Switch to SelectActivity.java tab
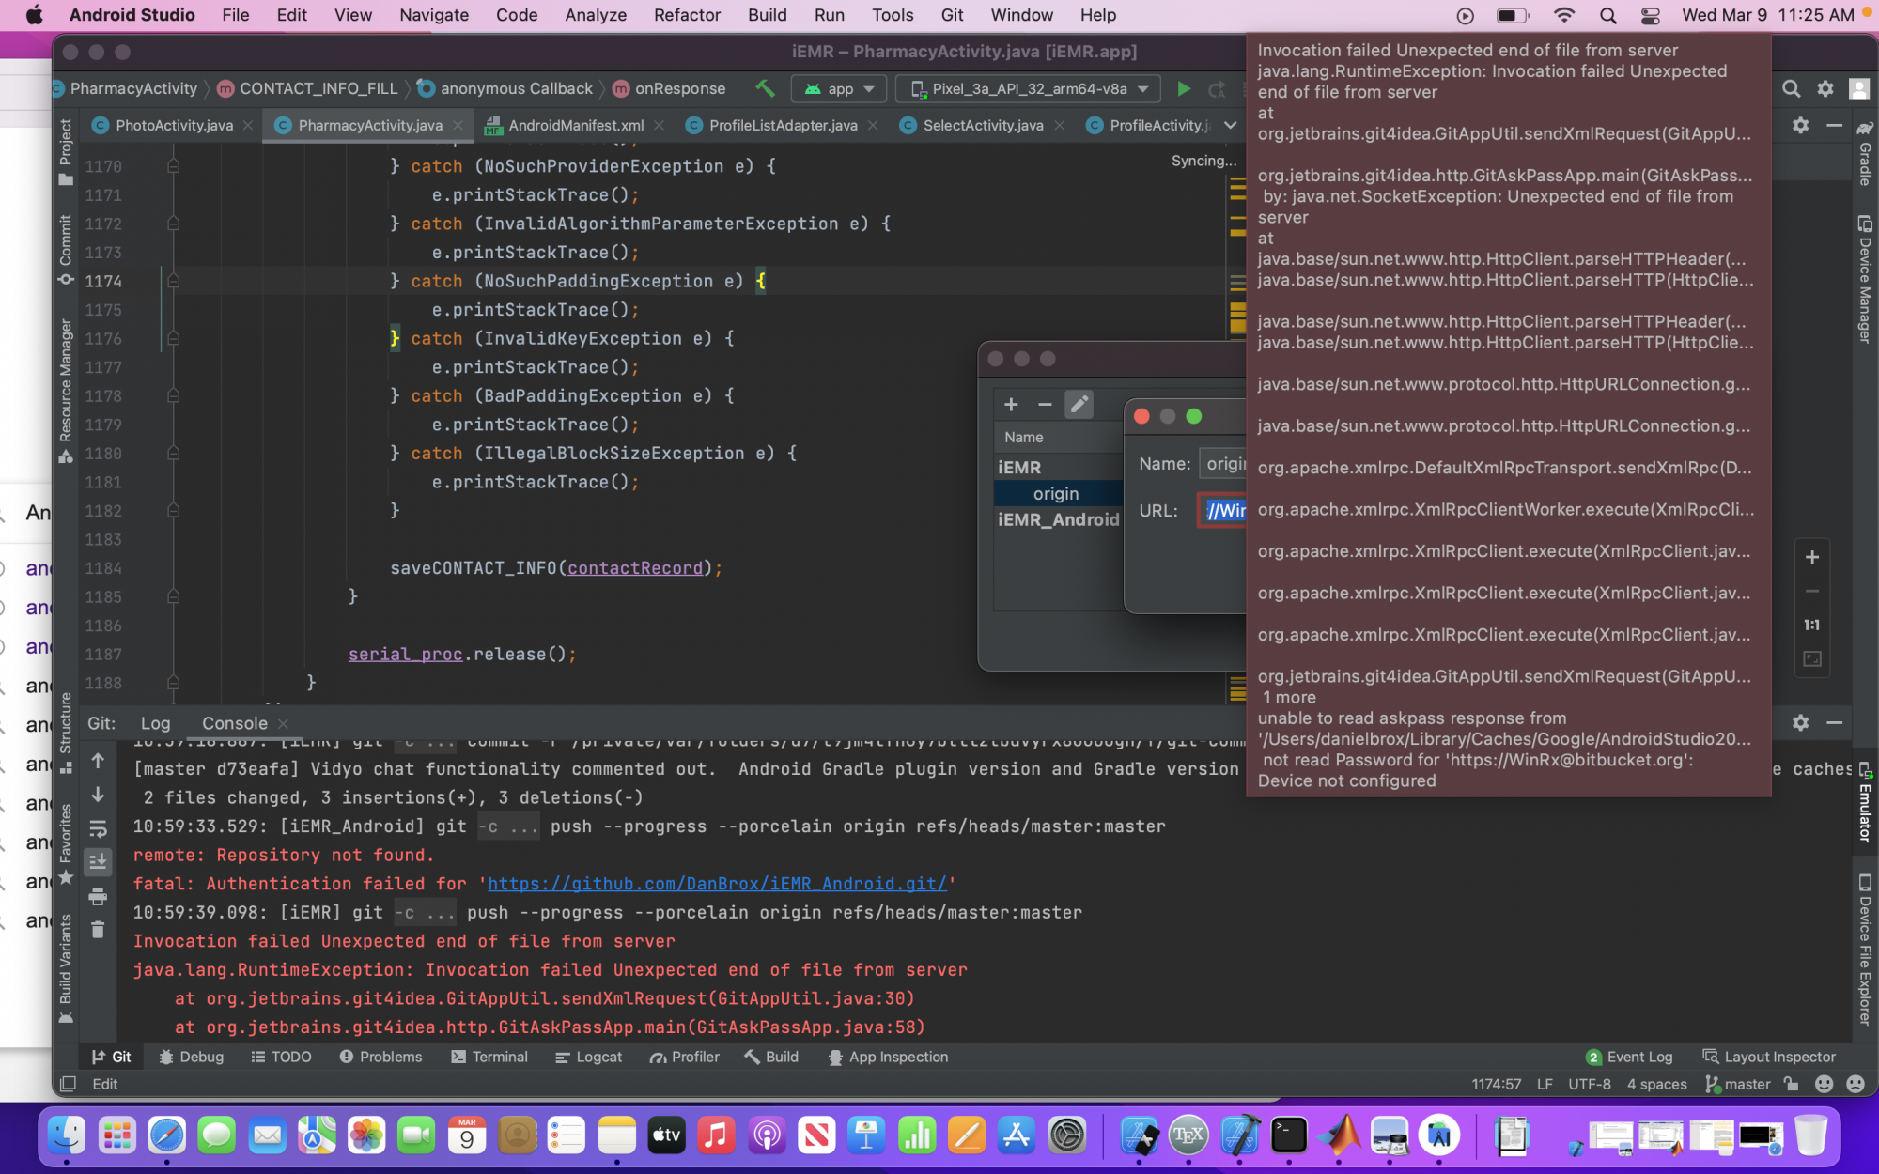 coord(983,125)
